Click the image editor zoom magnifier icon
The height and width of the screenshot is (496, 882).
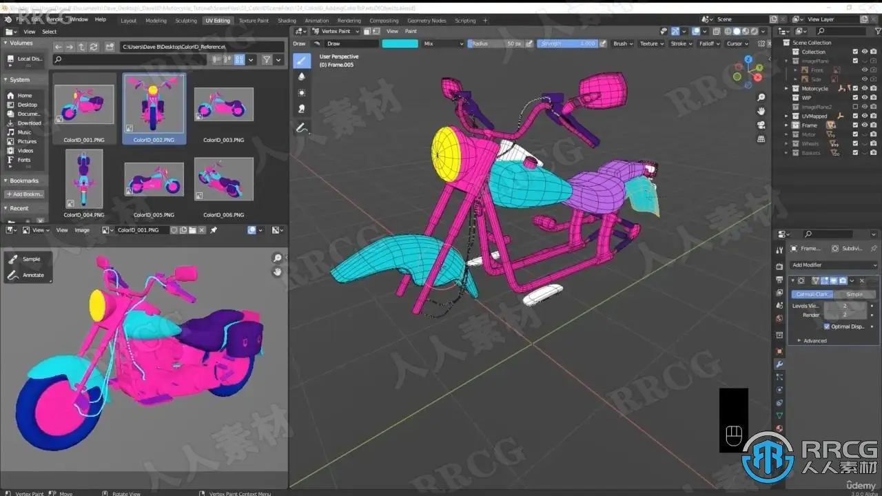tap(277, 258)
